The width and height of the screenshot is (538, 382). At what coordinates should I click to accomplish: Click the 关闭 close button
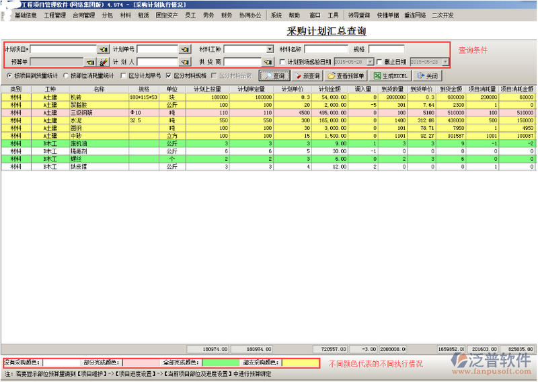[x=427, y=76]
